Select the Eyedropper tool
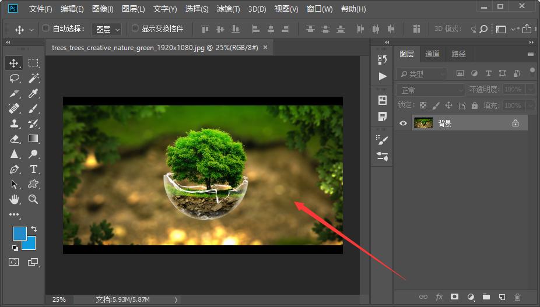This screenshot has width=540, height=307. (x=34, y=93)
